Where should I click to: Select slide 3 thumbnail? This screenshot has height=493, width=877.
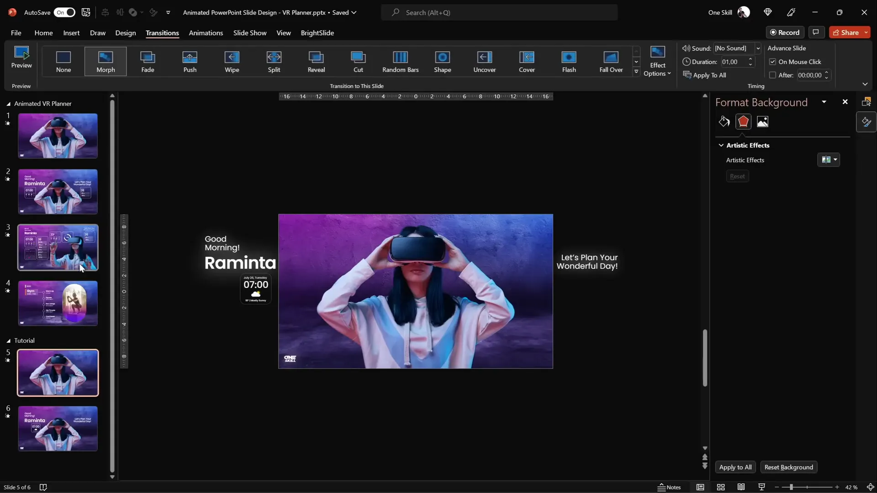point(58,247)
